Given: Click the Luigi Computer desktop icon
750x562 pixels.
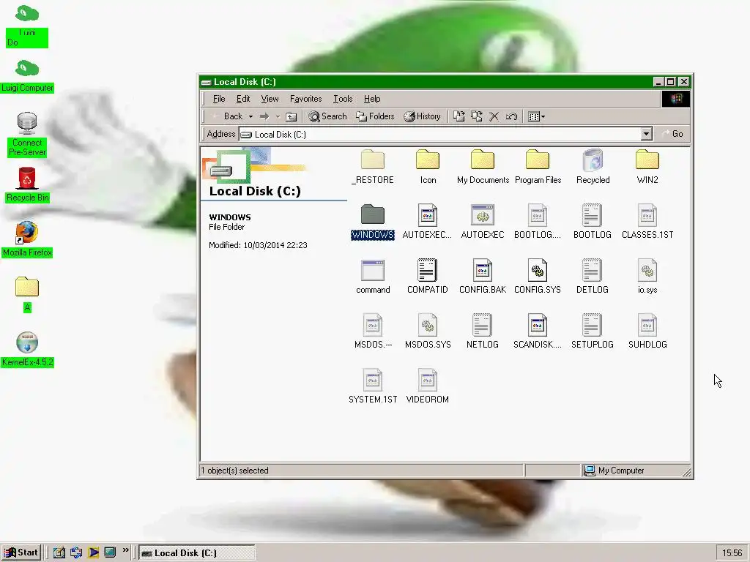Looking at the screenshot, I should point(27,76).
